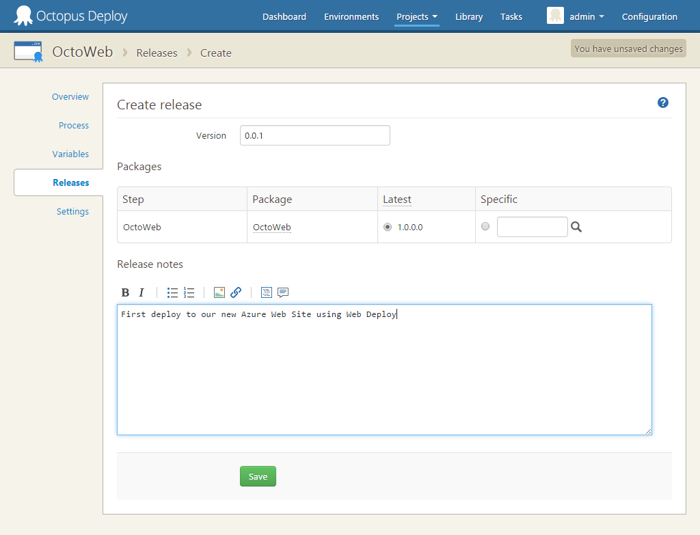Insert numbered list in release notes
700x535 pixels.
(x=189, y=292)
